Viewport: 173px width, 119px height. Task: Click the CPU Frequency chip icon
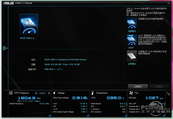11,93
